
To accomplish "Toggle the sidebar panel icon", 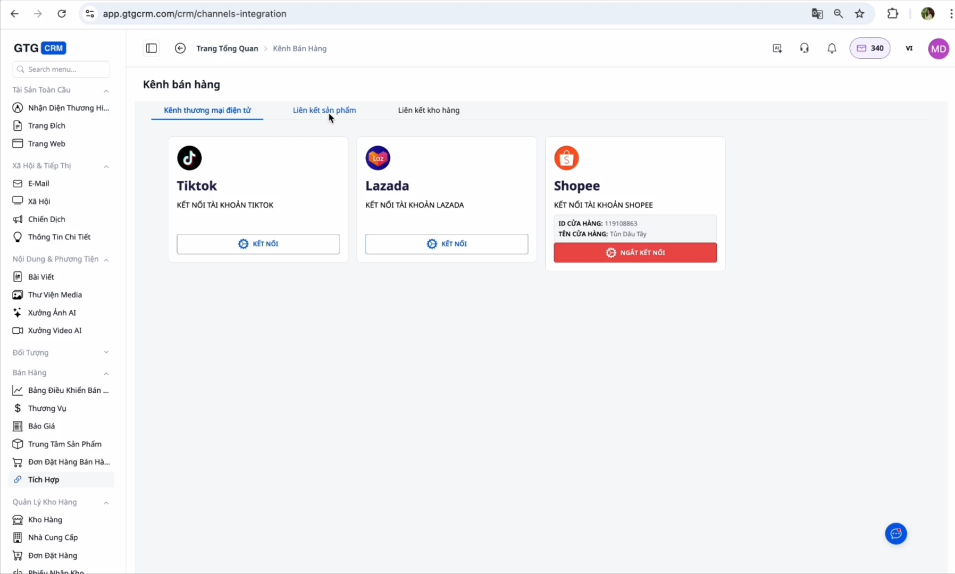I will [152, 48].
